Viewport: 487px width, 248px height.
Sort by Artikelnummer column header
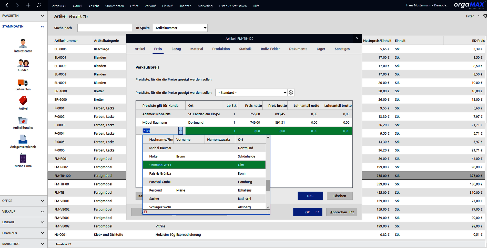click(69, 41)
